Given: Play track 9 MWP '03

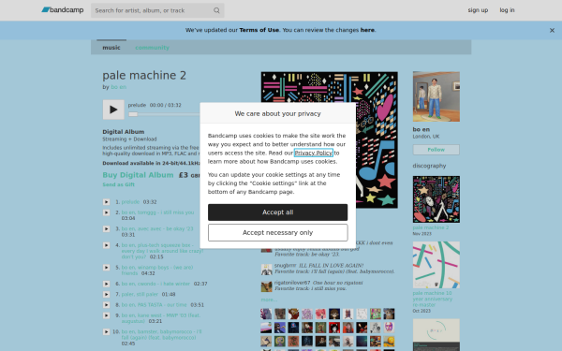Looking at the screenshot, I should [107, 315].
